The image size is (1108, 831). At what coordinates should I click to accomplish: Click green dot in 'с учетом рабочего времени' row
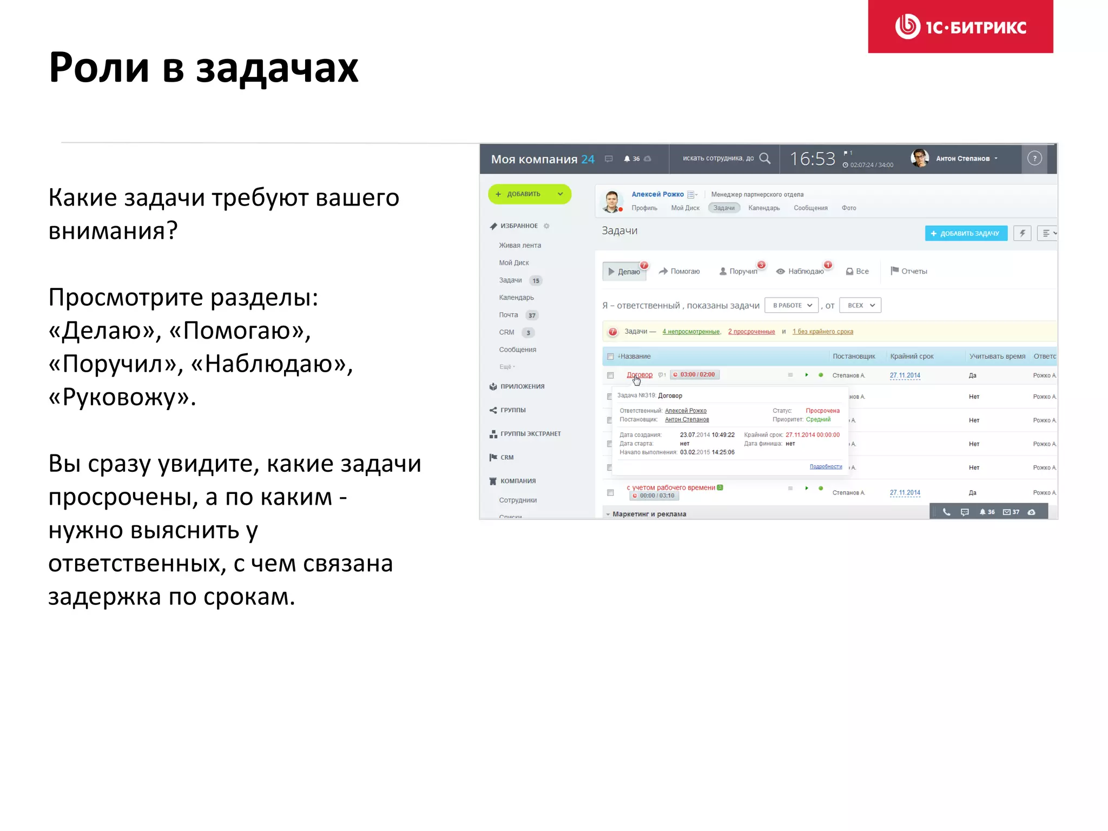[821, 488]
